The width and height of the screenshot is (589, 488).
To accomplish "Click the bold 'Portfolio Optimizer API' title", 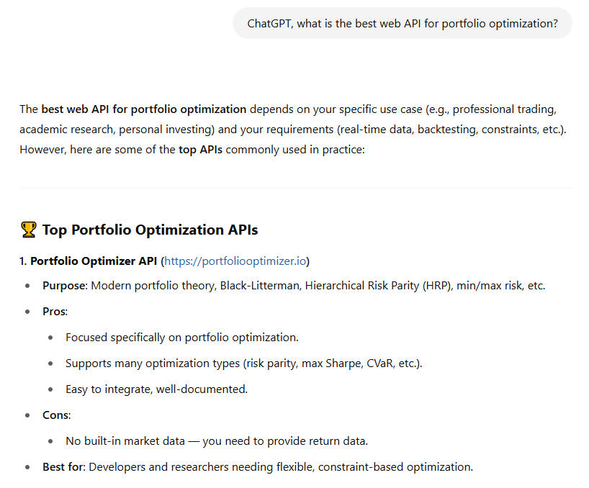I will pos(94,261).
